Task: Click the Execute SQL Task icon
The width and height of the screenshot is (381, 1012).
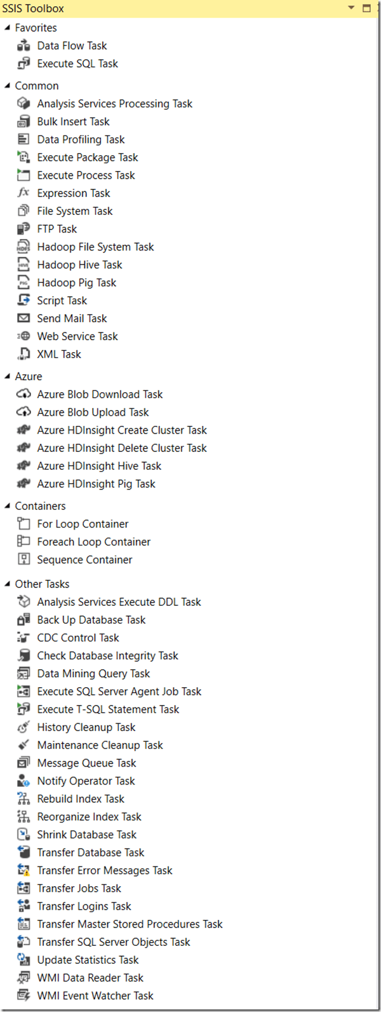Action: point(23,64)
